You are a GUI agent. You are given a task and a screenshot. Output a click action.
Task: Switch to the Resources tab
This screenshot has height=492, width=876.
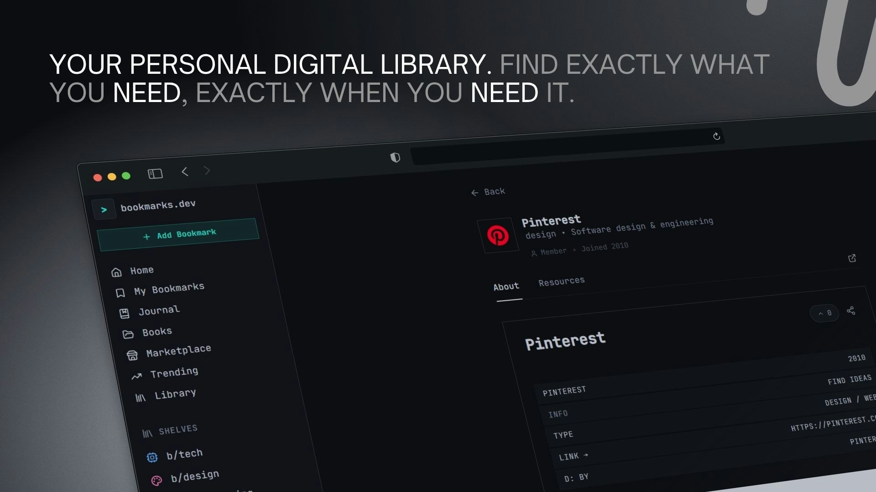[561, 282]
